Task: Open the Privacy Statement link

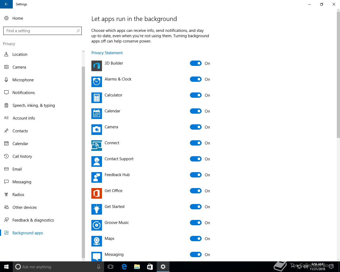Action: (x=107, y=53)
